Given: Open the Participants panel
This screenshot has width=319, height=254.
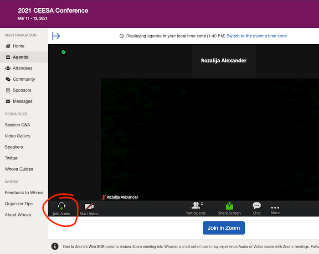Looking at the screenshot, I should [x=196, y=208].
